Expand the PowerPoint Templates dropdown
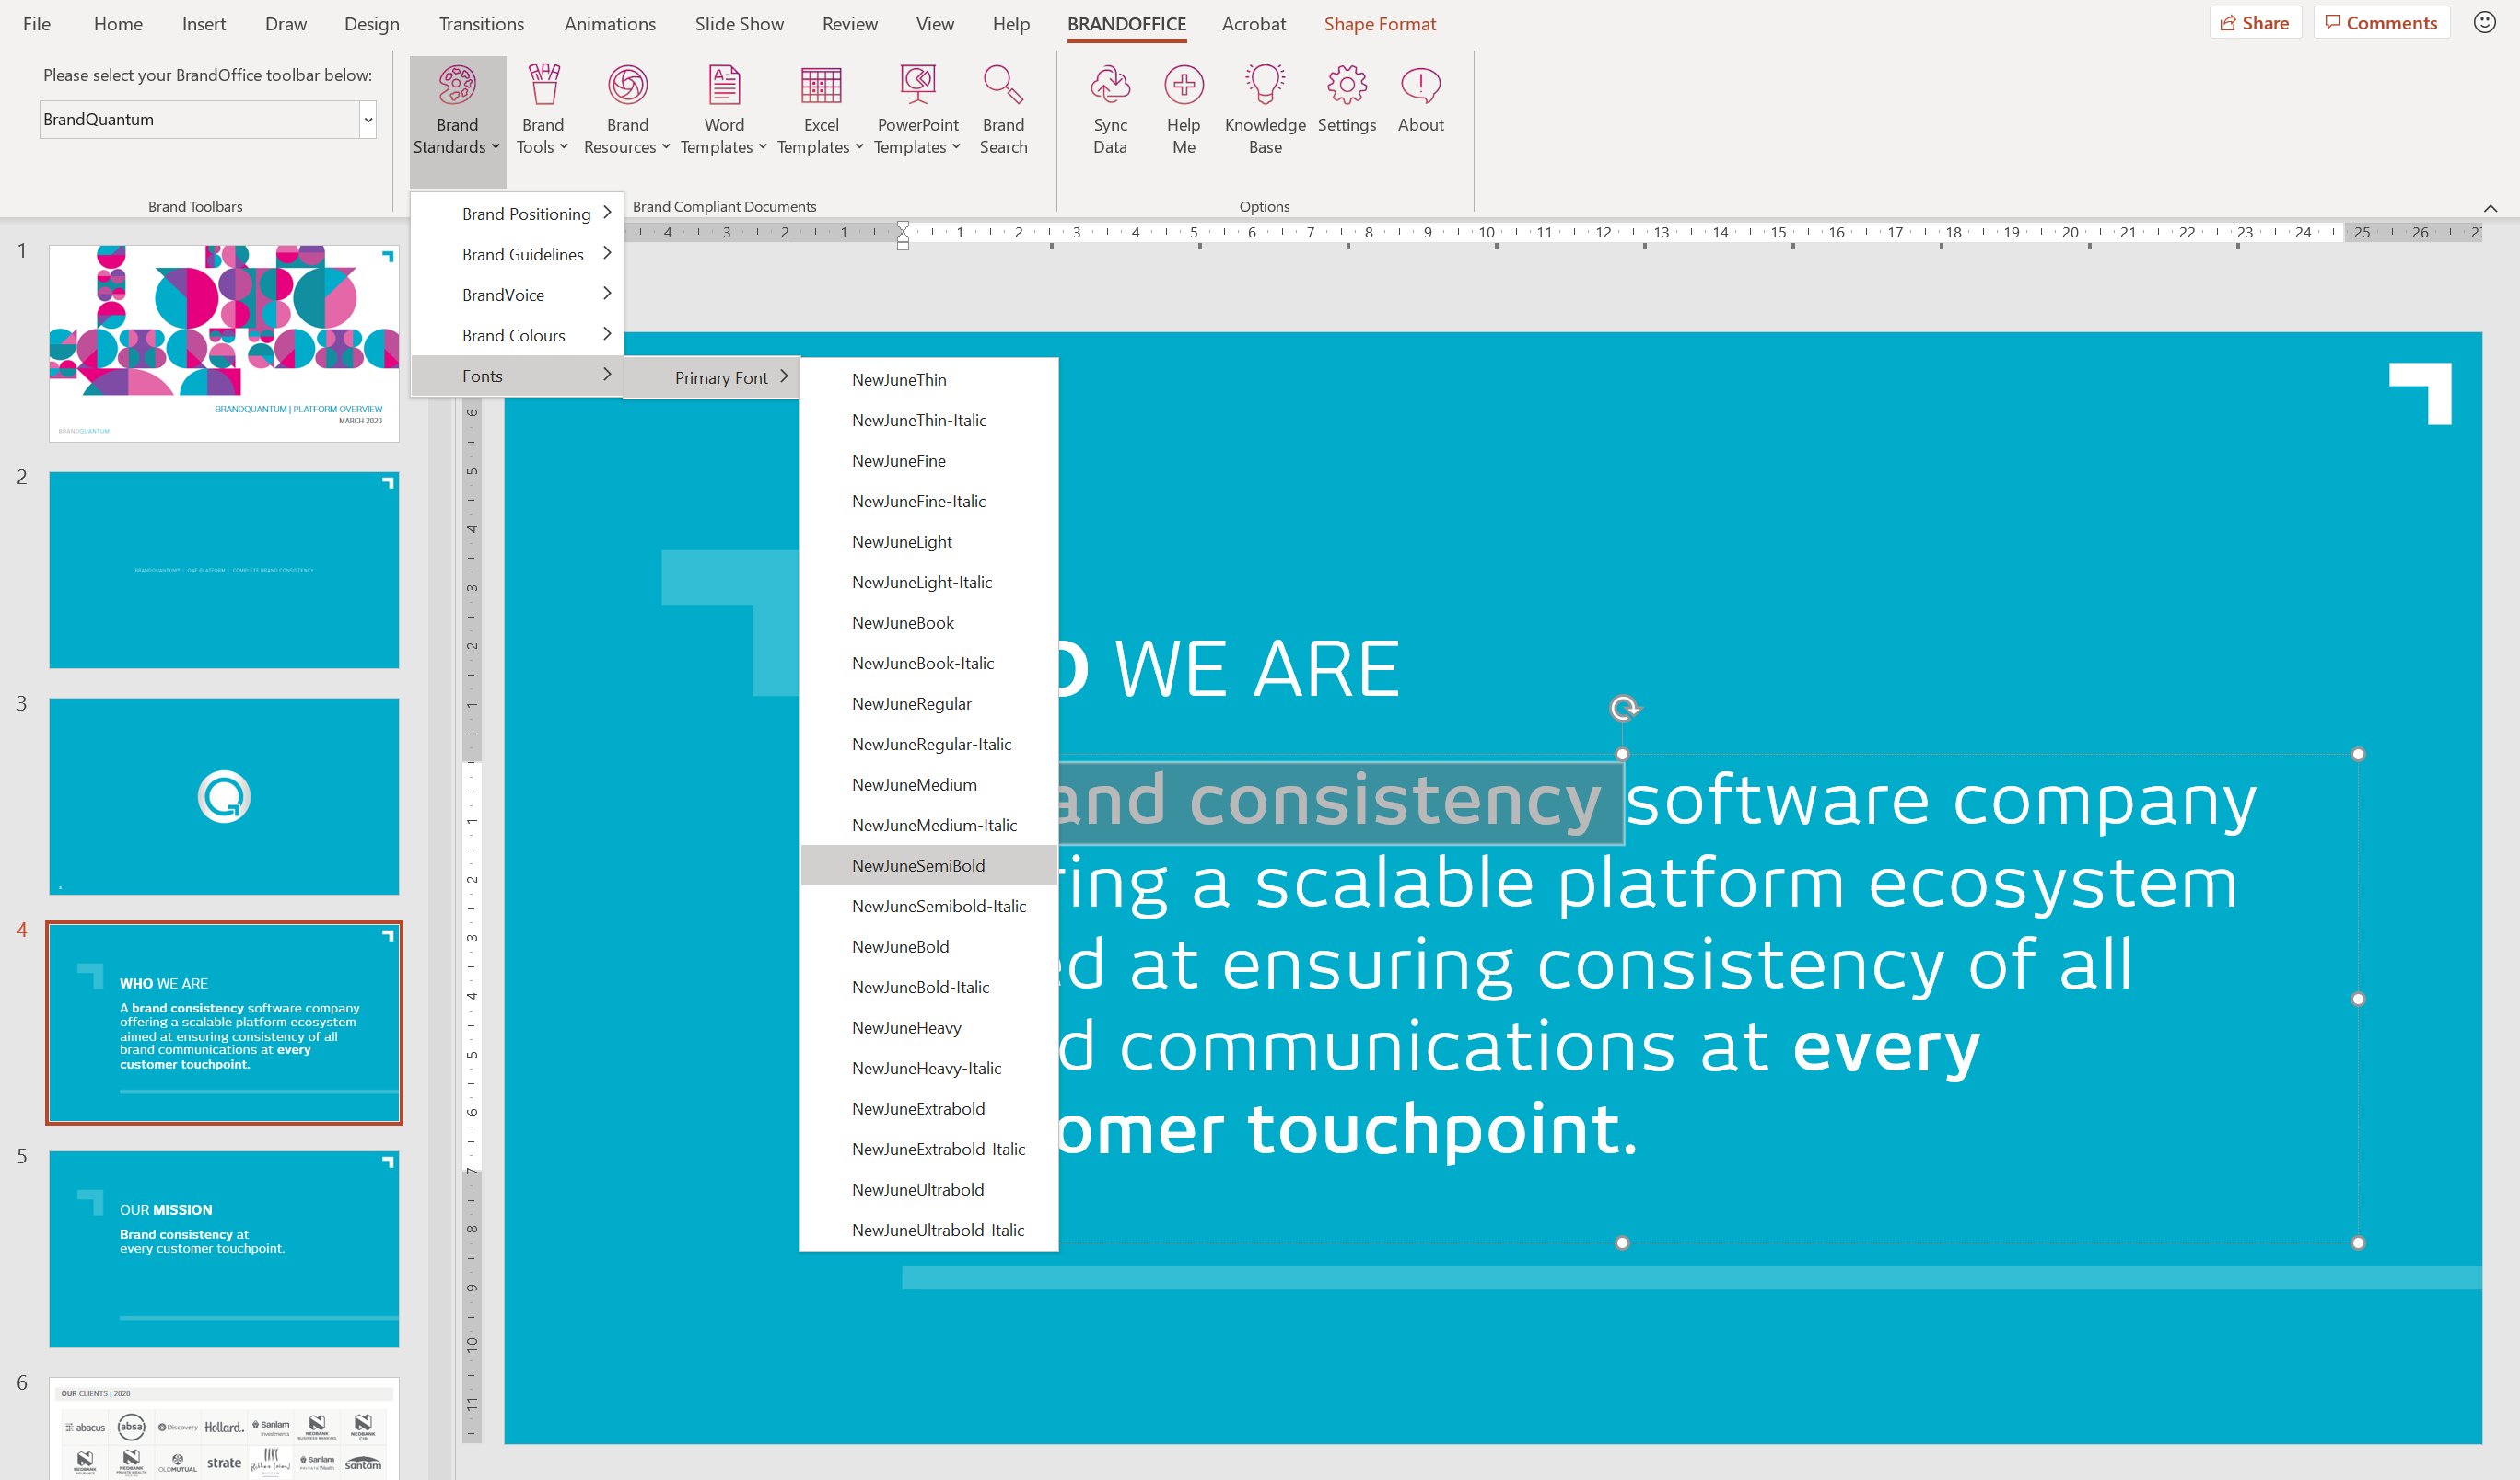Viewport: 2520px width, 1480px height. tap(917, 110)
